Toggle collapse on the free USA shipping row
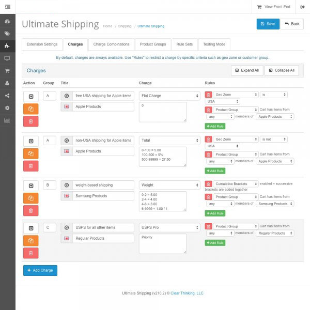Screen dimensions: 310x310 tap(30, 96)
